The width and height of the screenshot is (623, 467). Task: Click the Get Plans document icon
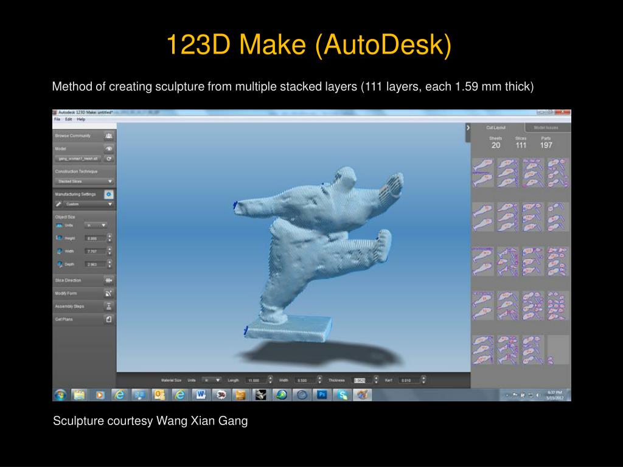[109, 319]
